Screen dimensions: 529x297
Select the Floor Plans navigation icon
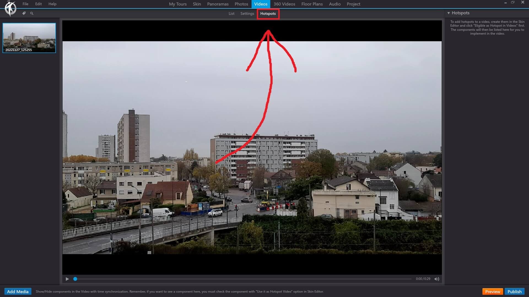point(312,4)
